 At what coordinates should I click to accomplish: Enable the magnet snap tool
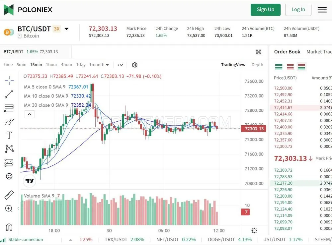9,227
